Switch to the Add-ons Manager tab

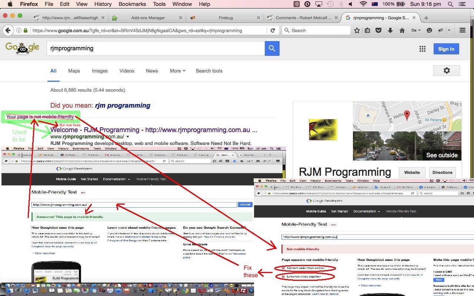[148, 18]
